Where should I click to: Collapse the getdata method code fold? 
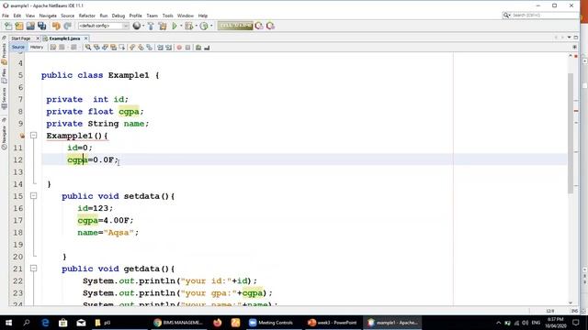click(33, 269)
